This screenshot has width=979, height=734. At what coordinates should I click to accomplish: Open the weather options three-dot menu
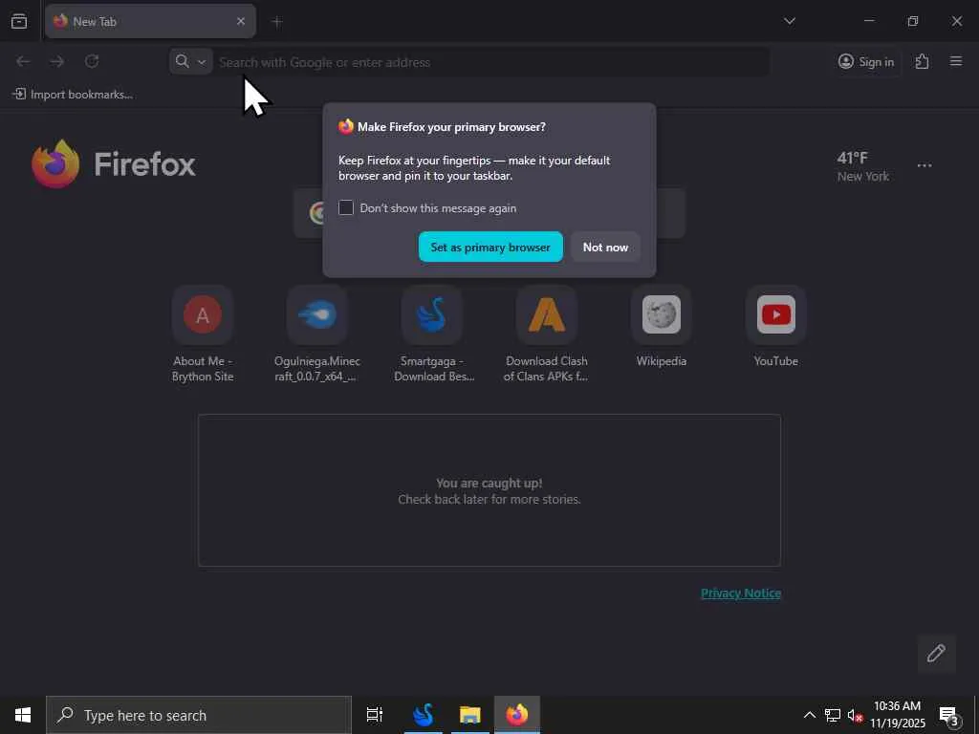click(925, 165)
